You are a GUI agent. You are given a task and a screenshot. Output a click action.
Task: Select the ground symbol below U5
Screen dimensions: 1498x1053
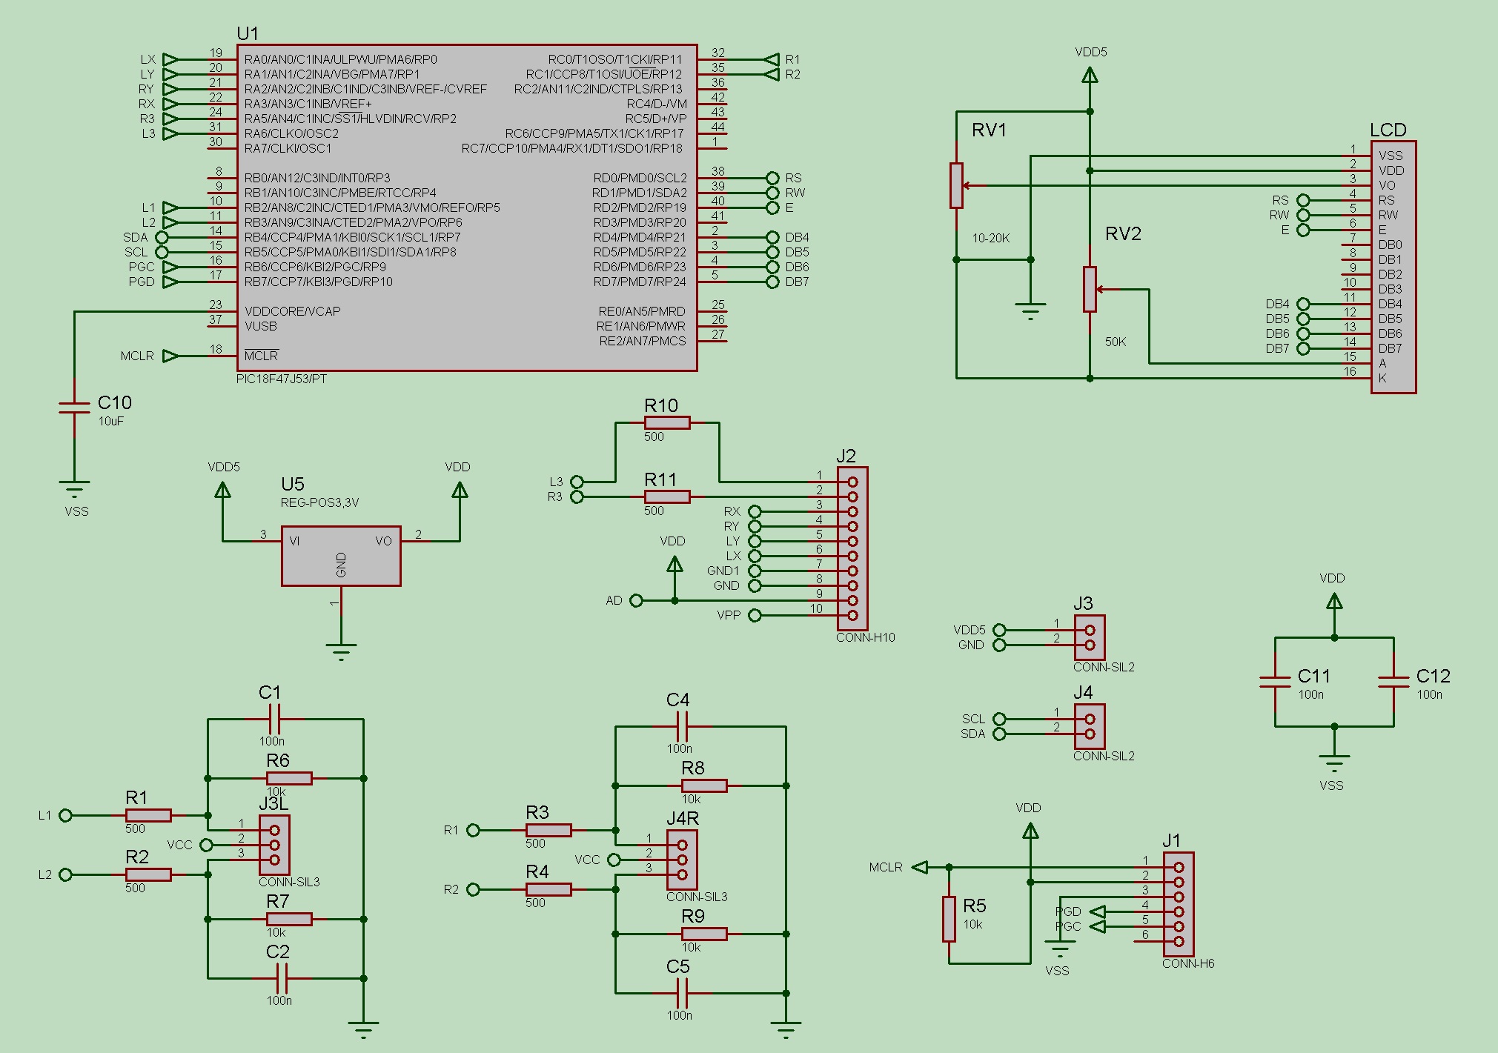tap(341, 651)
